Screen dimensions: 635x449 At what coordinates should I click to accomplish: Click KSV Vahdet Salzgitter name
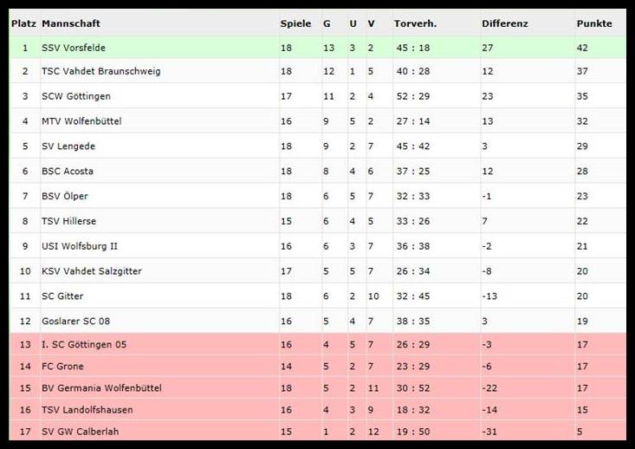(x=92, y=271)
